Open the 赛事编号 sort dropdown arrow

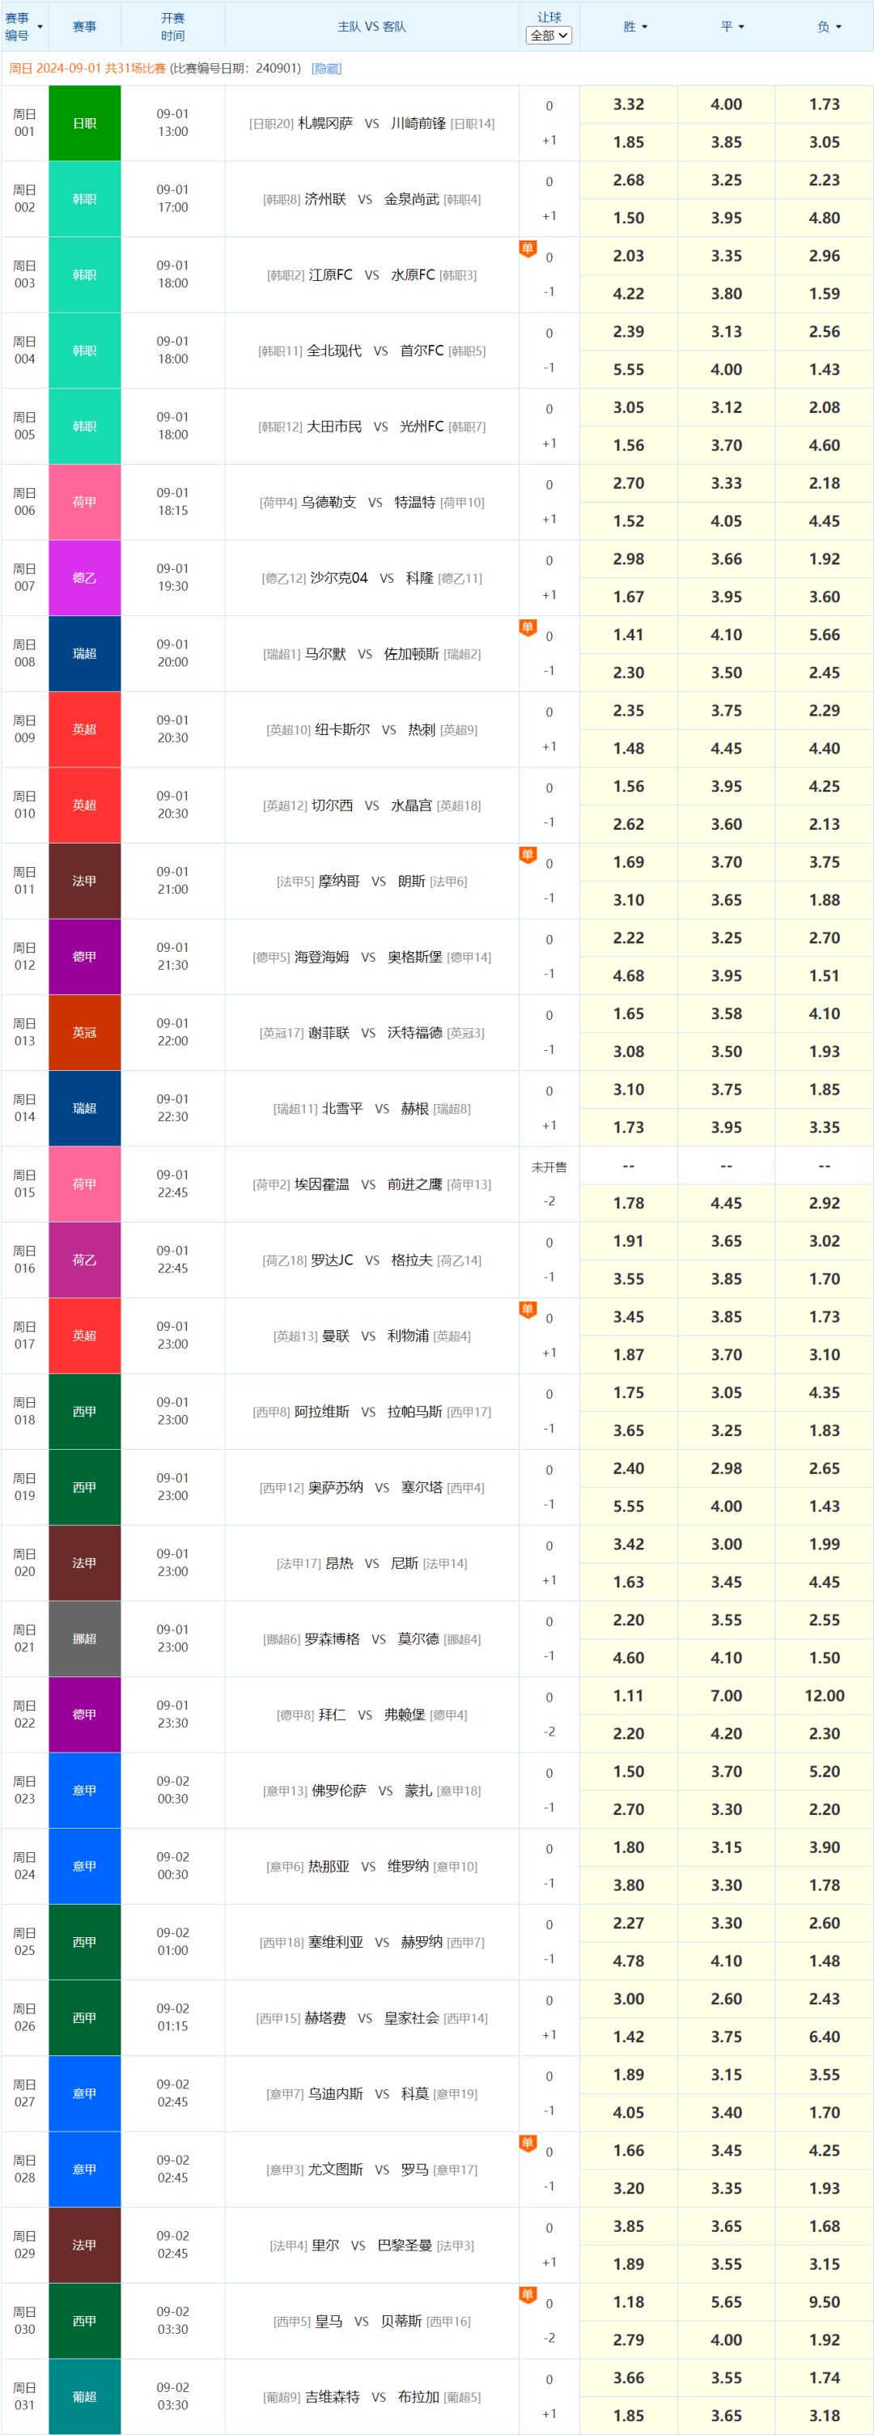[40, 27]
